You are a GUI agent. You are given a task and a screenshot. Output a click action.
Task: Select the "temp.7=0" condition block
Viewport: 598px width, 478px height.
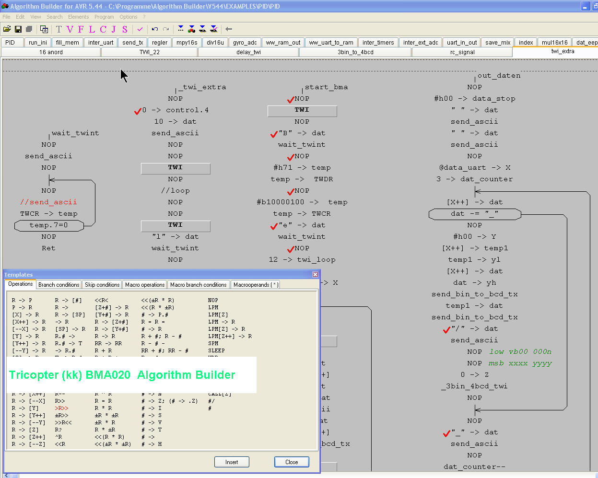coord(49,225)
